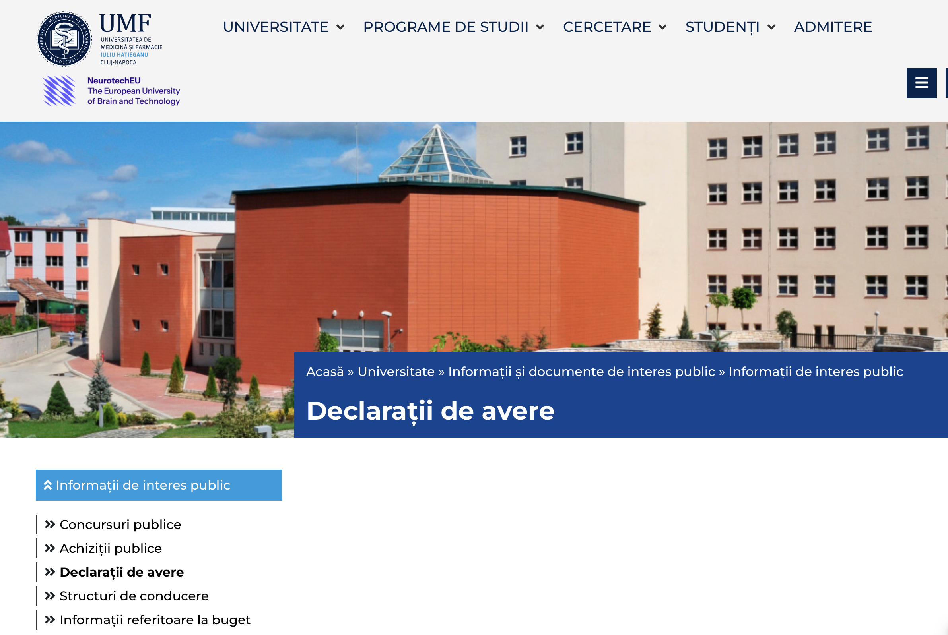Image resolution: width=948 pixels, height=635 pixels.
Task: Click the UMF Universitatea de Medicină text logo
Action: [x=131, y=39]
